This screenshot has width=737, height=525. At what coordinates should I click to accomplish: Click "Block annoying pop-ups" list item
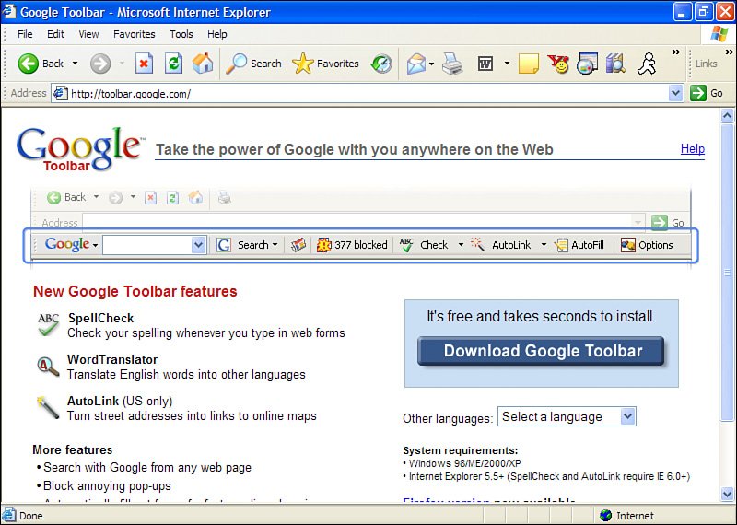coord(107,485)
